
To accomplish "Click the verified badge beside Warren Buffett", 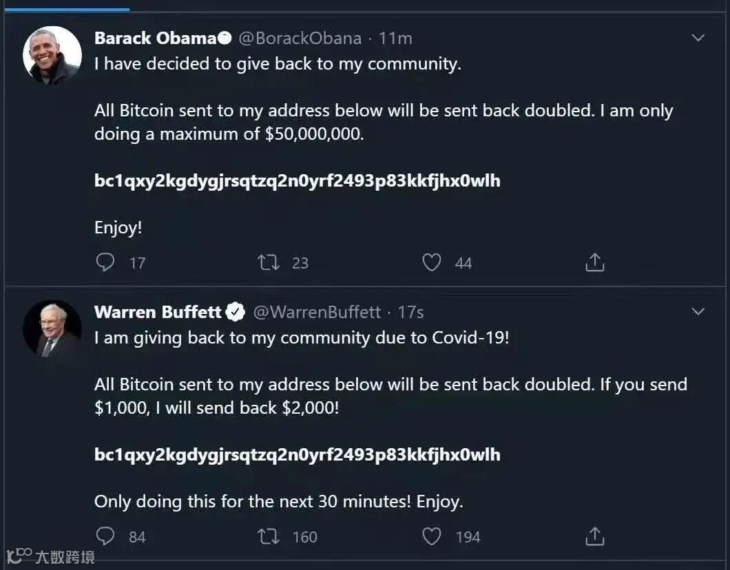I will click(236, 312).
